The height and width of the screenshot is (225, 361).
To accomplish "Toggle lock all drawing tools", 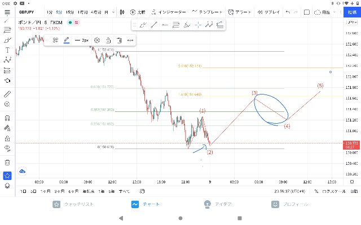I will (x=7, y=138).
